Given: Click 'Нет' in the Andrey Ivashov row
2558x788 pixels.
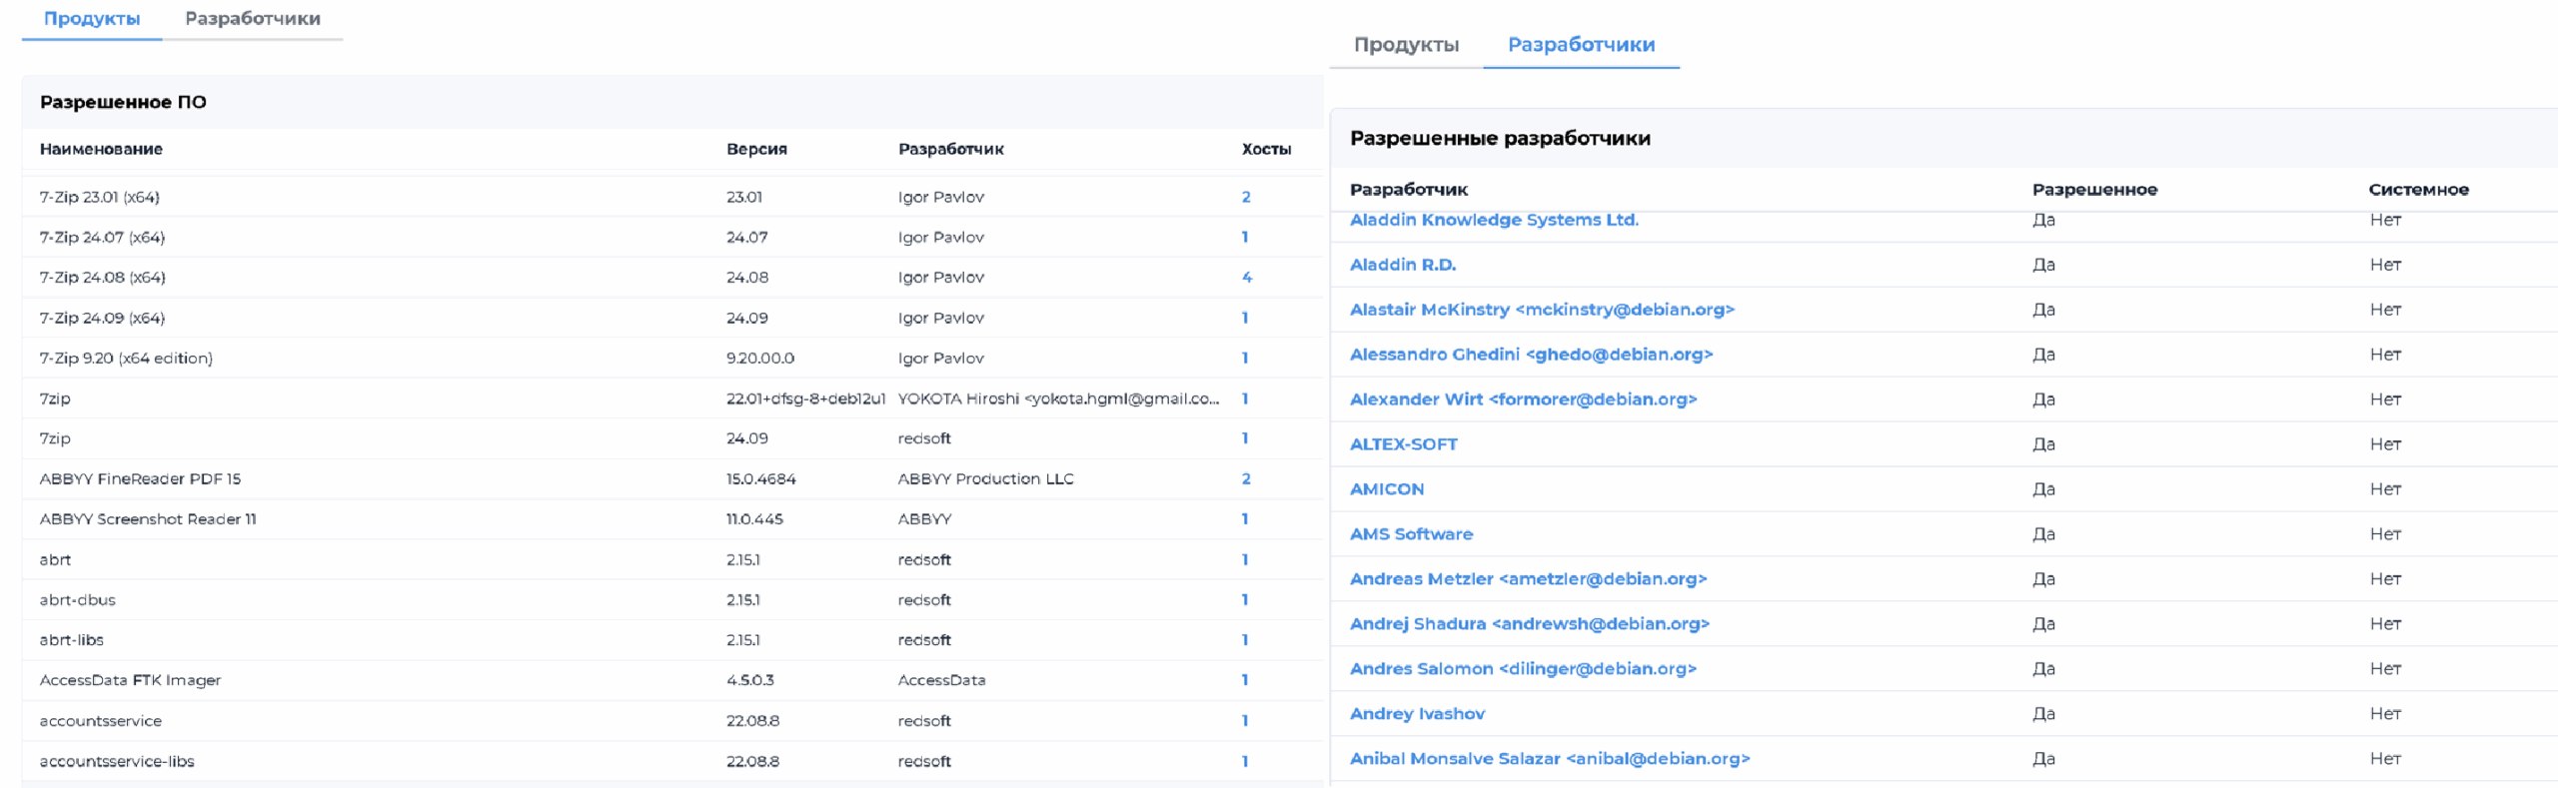Looking at the screenshot, I should pos(2385,714).
